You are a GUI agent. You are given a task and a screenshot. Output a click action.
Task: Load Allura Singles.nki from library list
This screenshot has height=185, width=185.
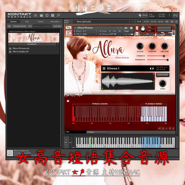tap(21, 51)
